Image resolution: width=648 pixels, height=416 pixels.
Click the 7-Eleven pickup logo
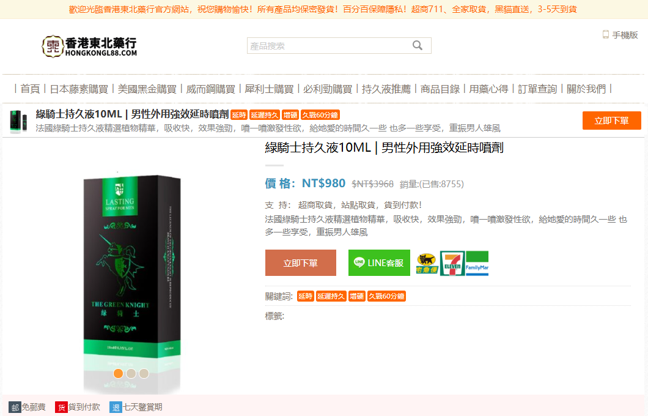click(x=452, y=263)
